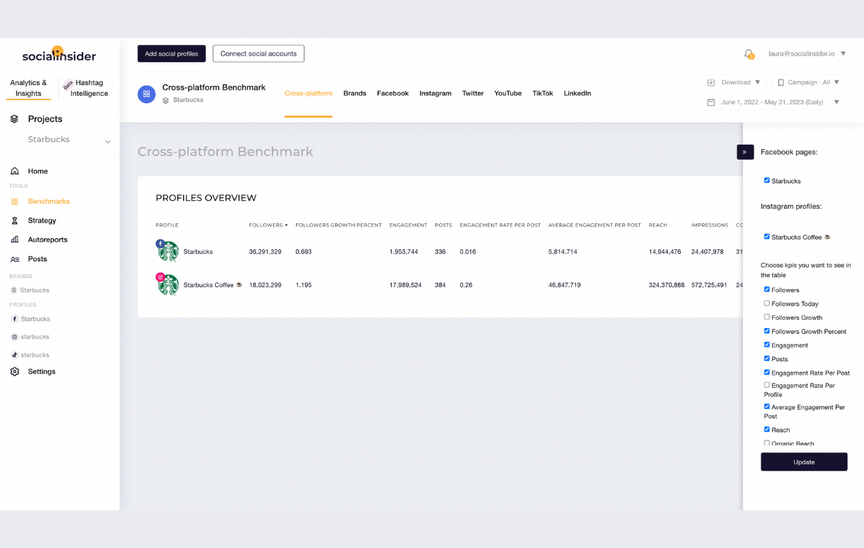Click the 17,989,524 engagement value
Screen dimensions: 864x548
point(405,284)
